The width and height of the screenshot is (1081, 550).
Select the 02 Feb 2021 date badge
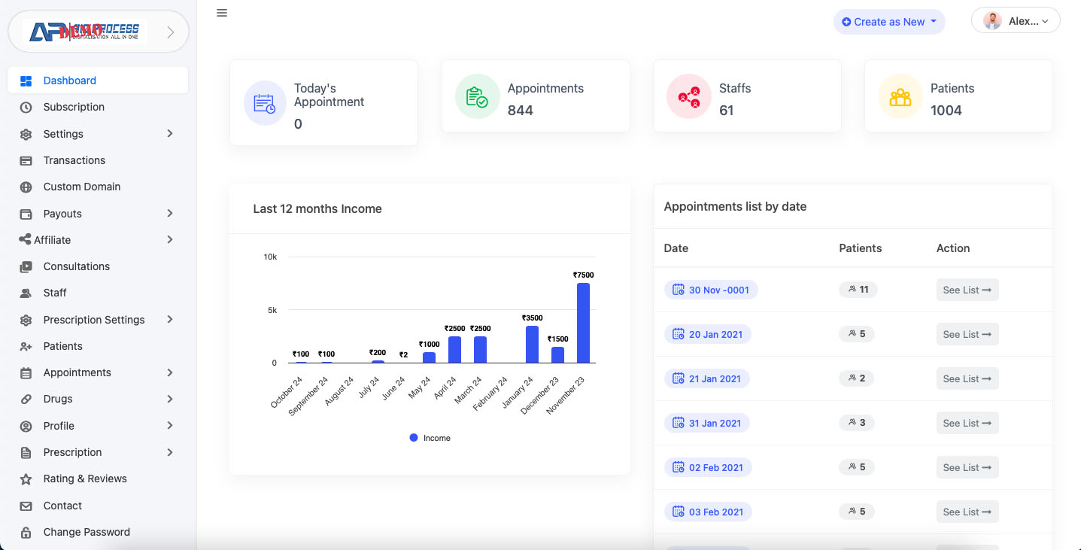tap(708, 467)
